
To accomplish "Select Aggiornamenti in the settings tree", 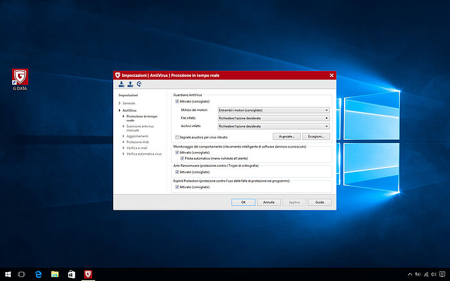I will 137,136.
